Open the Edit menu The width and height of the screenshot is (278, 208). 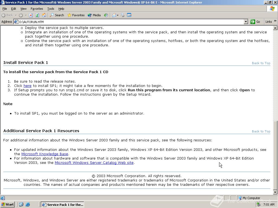click(14, 9)
